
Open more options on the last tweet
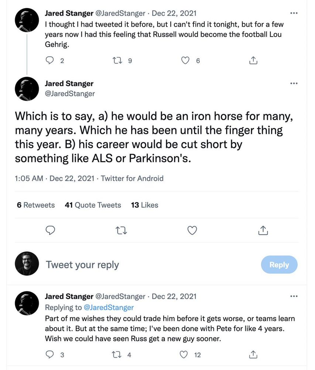click(x=294, y=296)
